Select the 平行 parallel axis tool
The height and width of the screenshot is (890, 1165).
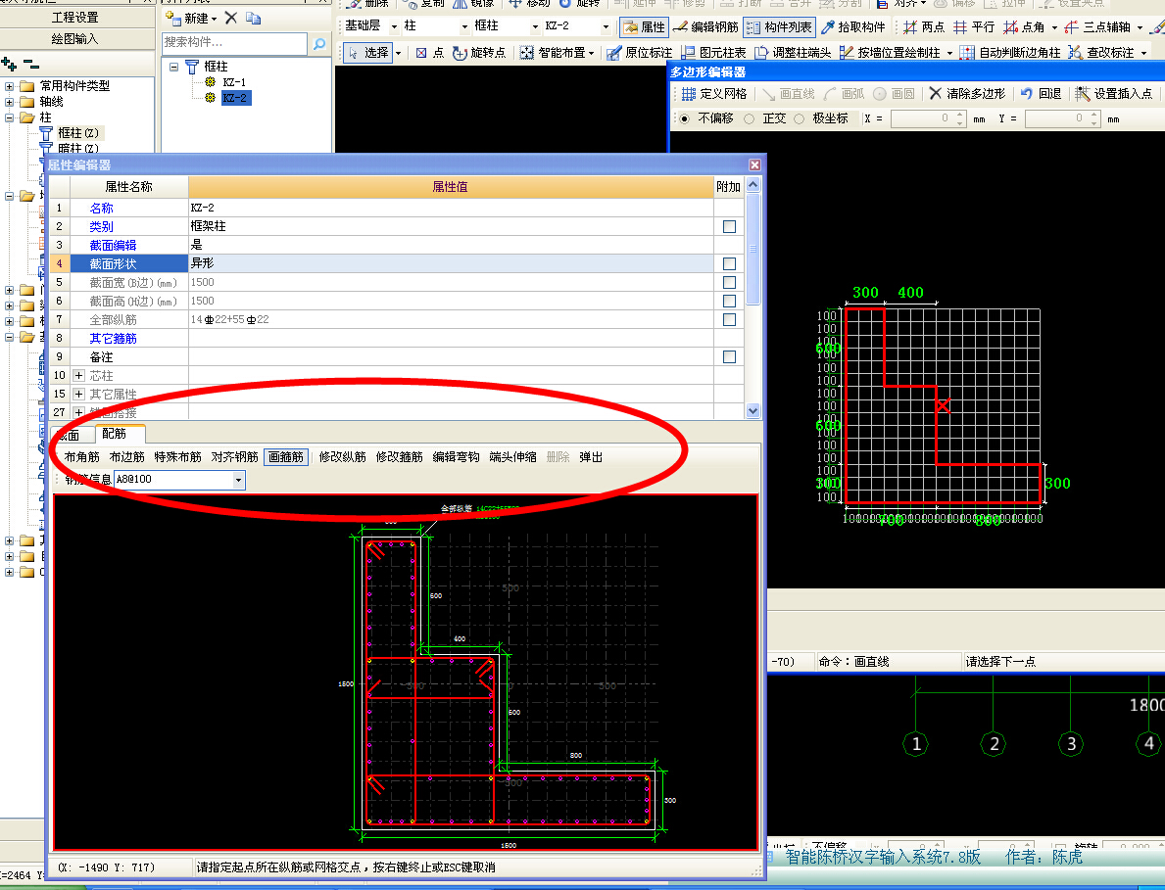[974, 27]
